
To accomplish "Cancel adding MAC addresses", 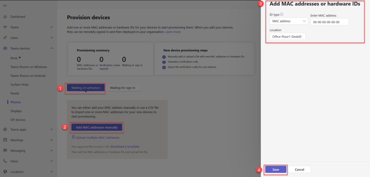I will [x=300, y=169].
